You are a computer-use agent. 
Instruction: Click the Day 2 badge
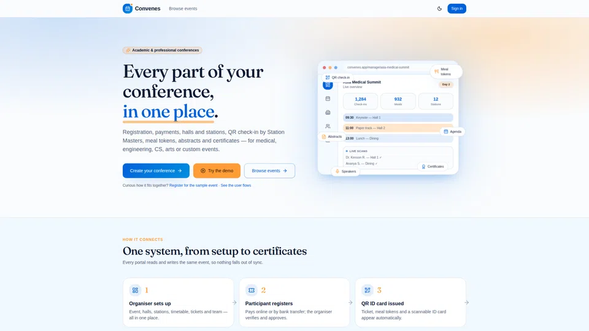click(446, 85)
